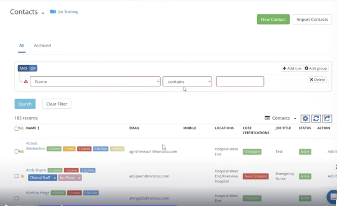Click the Clear Filter button

(x=57, y=104)
